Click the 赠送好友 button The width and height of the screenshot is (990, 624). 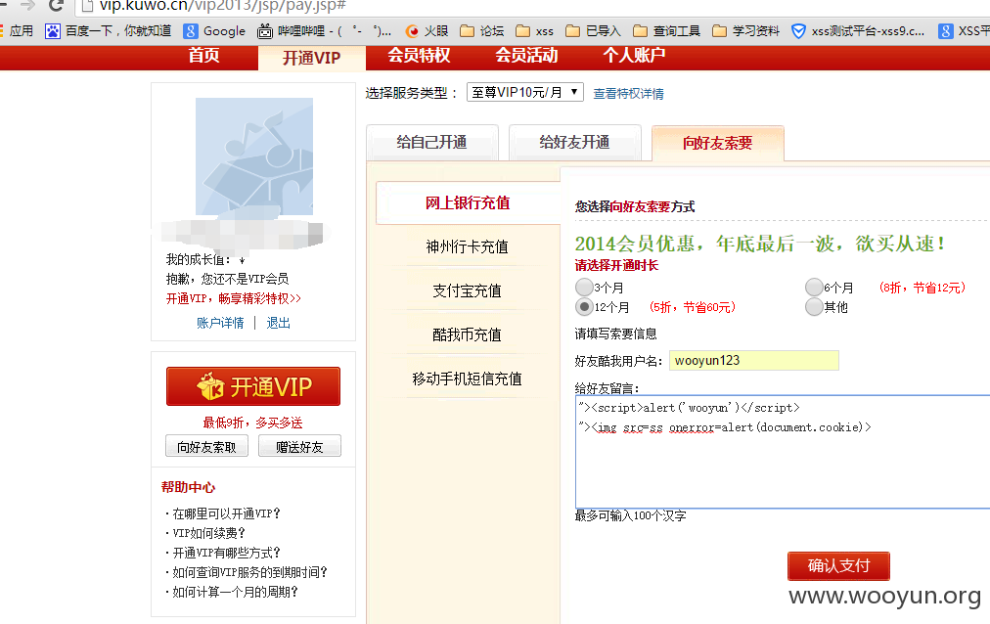pyautogui.click(x=299, y=447)
